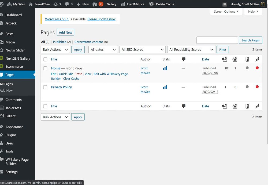Screen dimensions: 268x185
Task: Click the updates icon showing 9
Action: (56, 4)
